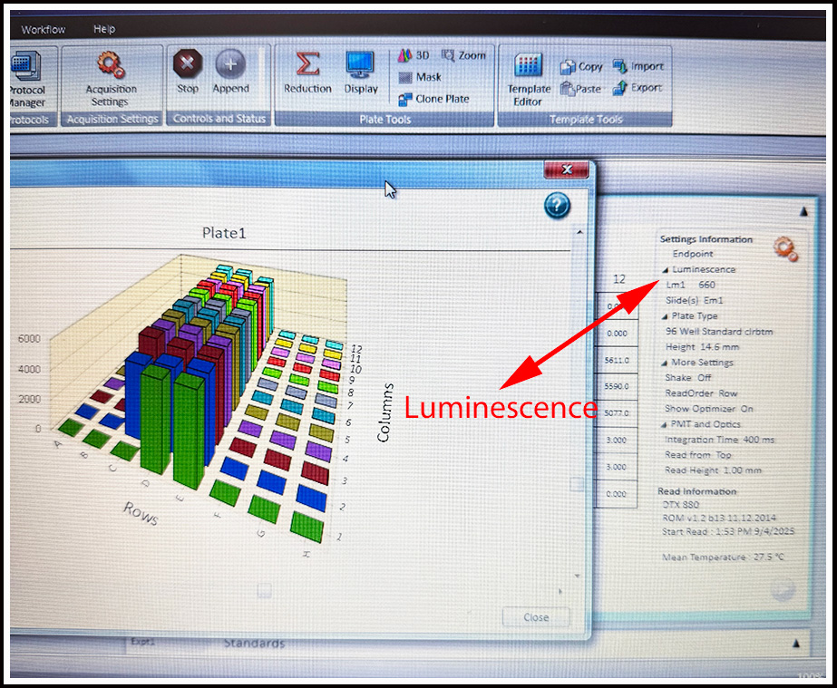
Task: Collapse the More Settings section
Action: point(664,363)
